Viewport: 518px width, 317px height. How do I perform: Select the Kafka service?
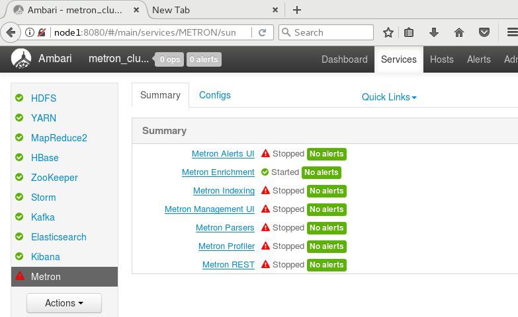[42, 217]
